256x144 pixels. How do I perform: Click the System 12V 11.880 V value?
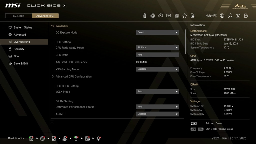click(x=228, y=106)
